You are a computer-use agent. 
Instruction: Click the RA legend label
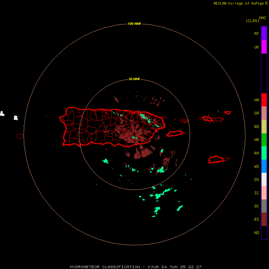(x=257, y=153)
